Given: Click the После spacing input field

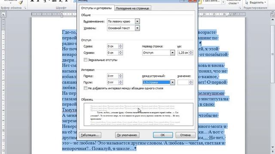Looking at the screenshot, I should coord(113,83).
